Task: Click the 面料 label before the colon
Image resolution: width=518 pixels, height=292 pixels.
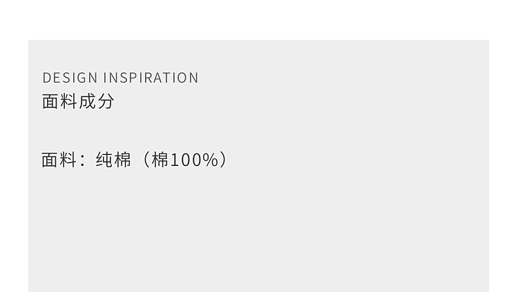Action: click(59, 160)
